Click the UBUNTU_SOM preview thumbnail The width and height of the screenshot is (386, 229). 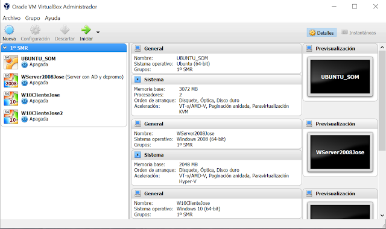click(x=340, y=77)
